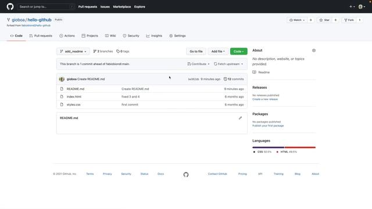Click 'Create a new release'
The width and height of the screenshot is (372, 209).
[265, 99]
